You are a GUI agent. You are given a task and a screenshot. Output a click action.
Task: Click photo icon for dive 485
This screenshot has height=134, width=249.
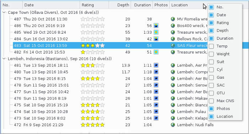tap(156, 32)
